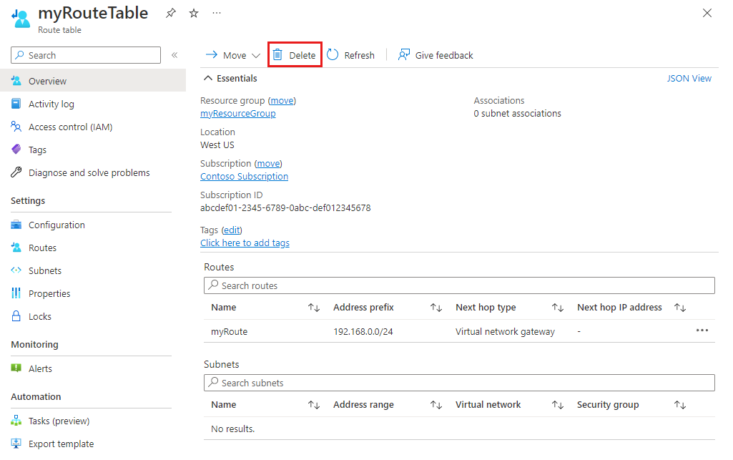Refresh the route table overview
This screenshot has height=460, width=733.
tap(350, 54)
